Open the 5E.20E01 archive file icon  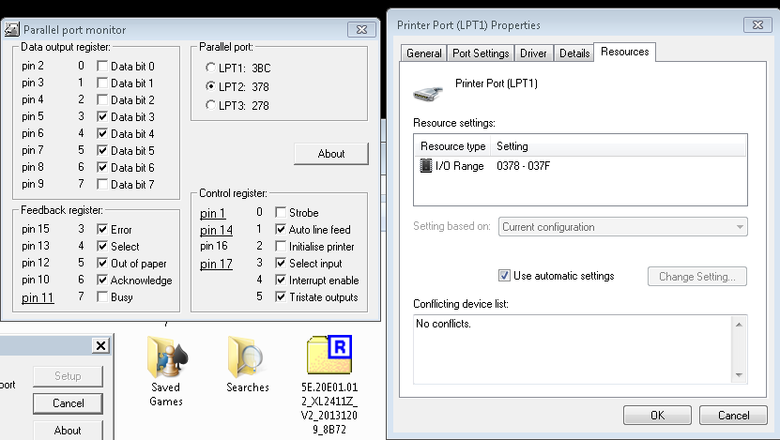point(329,355)
